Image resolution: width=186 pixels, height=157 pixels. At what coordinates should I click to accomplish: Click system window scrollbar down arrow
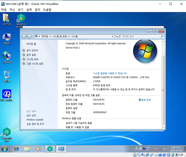click(x=163, y=127)
